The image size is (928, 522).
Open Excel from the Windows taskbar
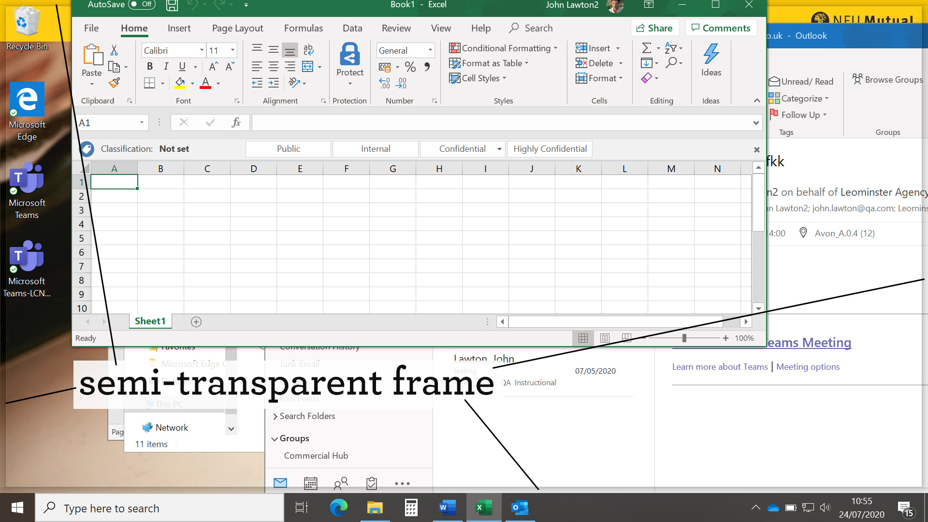pyautogui.click(x=483, y=507)
